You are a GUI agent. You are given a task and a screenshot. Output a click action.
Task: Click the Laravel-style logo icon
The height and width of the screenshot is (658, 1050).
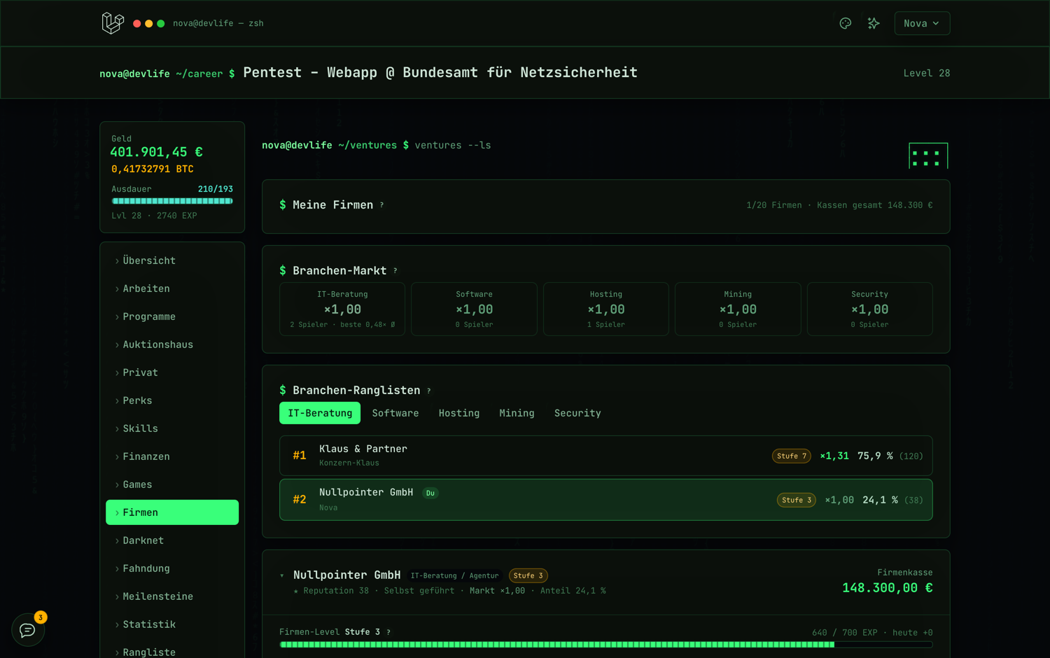113,23
